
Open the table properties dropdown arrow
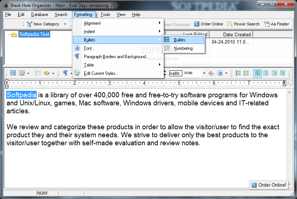(28, 73)
